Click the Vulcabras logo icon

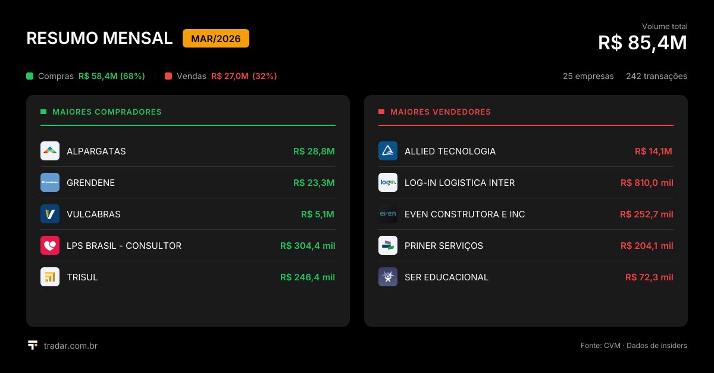[x=50, y=214]
